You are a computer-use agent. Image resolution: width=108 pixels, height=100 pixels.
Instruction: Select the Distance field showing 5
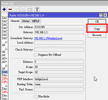coord(59,62)
